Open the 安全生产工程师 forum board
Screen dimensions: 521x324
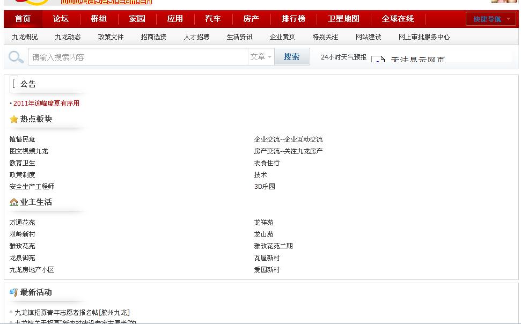(x=32, y=187)
